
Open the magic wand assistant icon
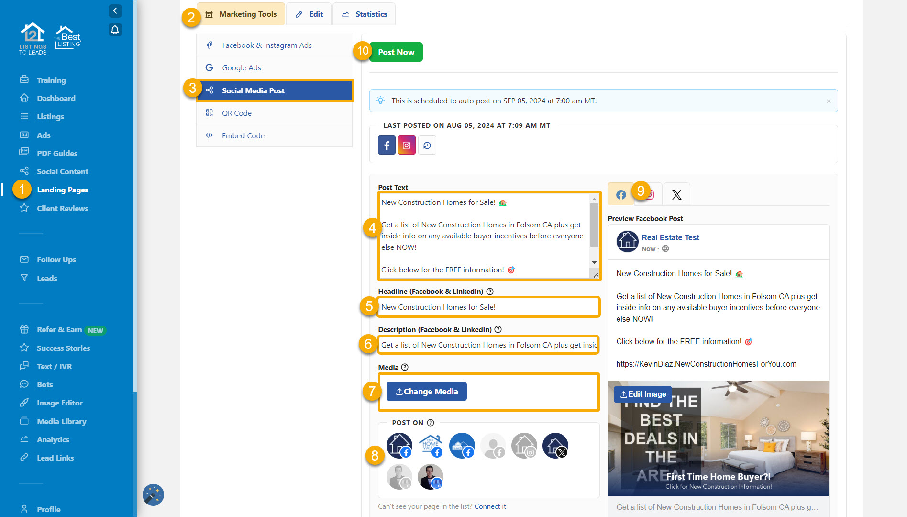[153, 495]
